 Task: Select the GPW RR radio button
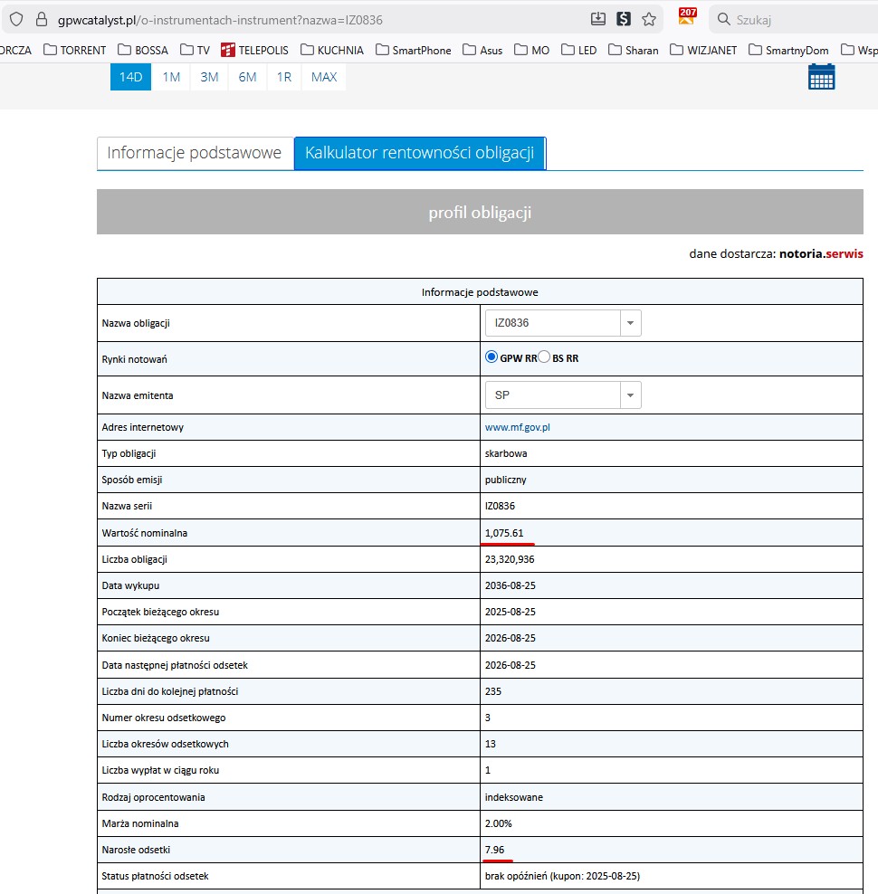click(492, 357)
